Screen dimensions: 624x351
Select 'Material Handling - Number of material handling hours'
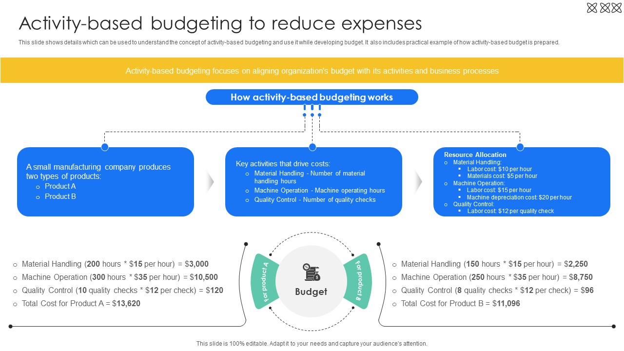(310, 177)
